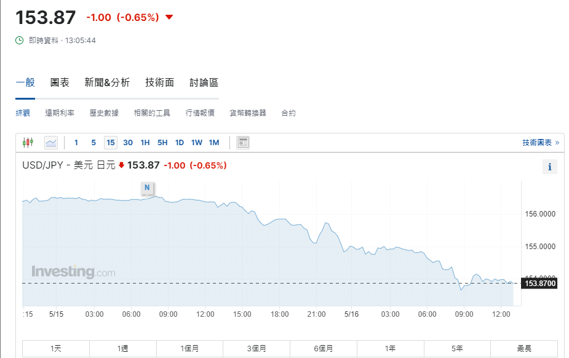Select the 5年 time range button

tap(457, 349)
